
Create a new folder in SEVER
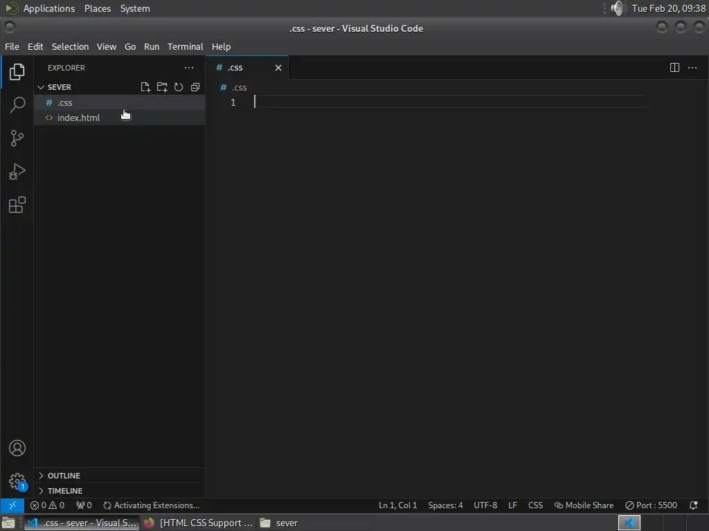pyautogui.click(x=162, y=87)
